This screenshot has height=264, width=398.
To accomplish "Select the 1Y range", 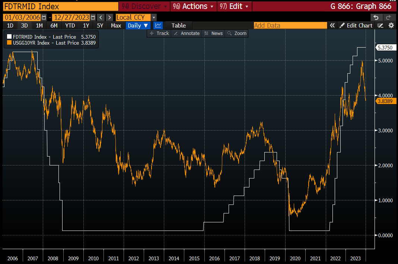I will pyautogui.click(x=86, y=25).
